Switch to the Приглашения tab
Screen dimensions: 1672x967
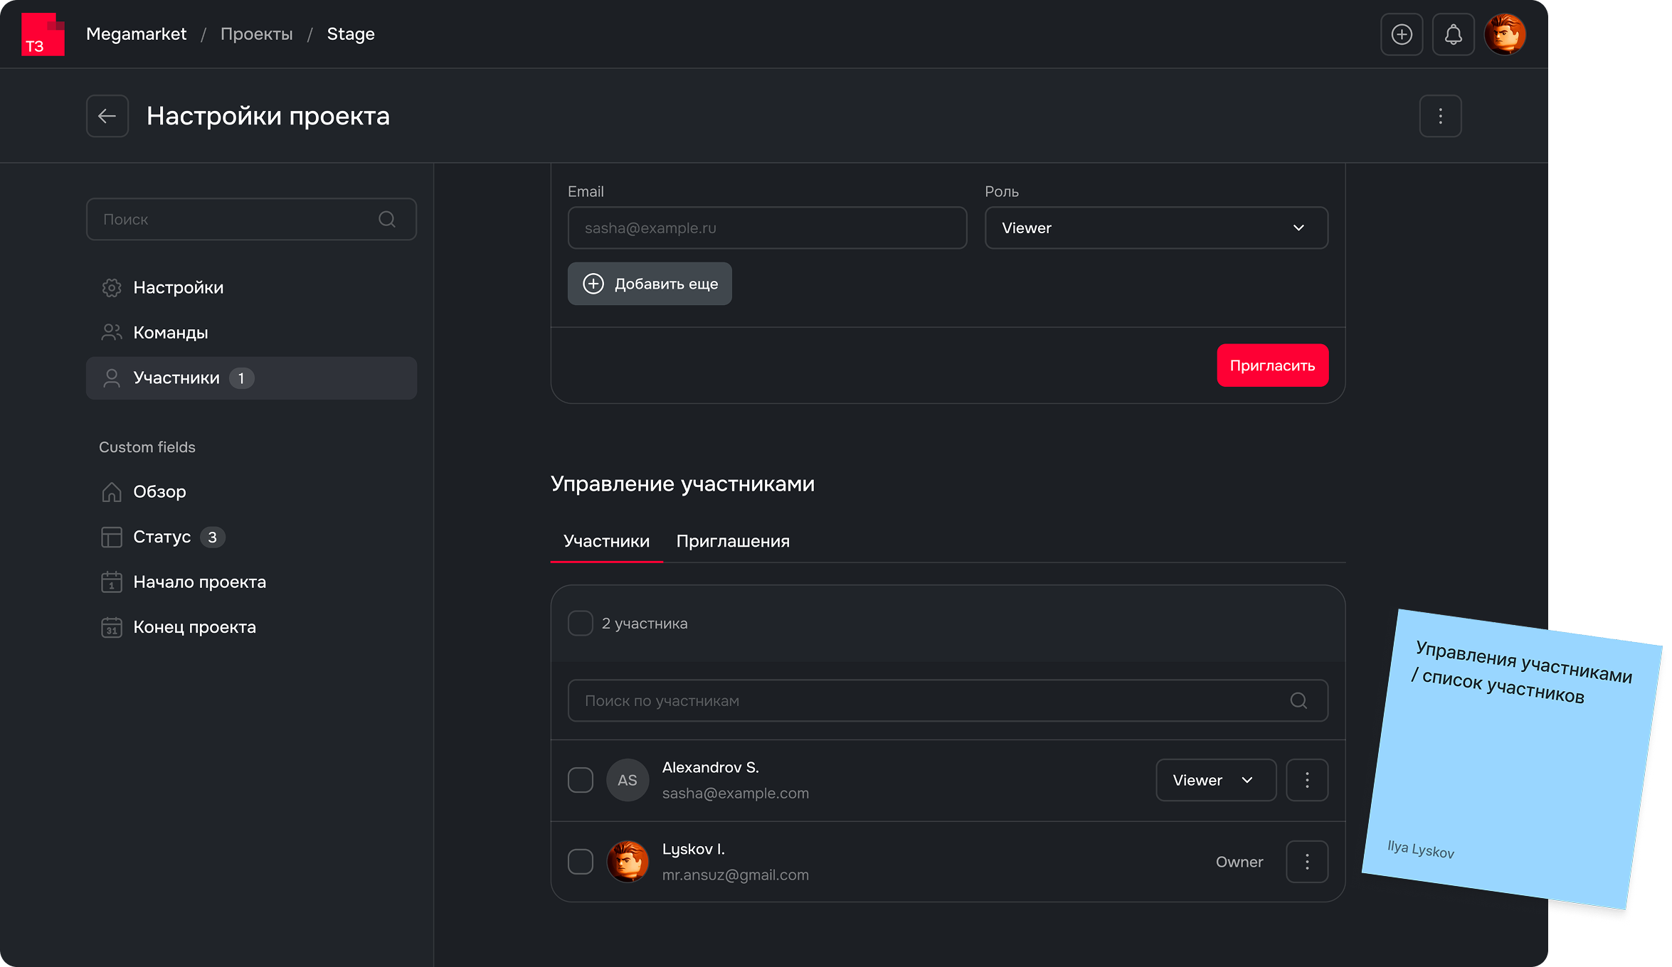733,541
